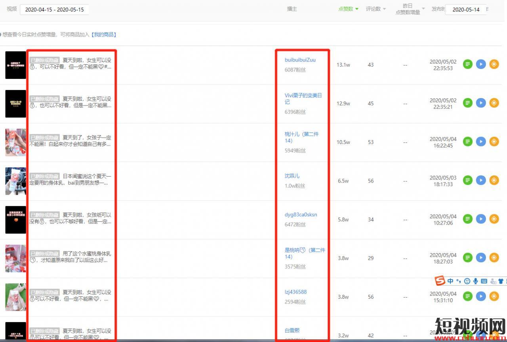Click the 2020-05-14 publish date field
This screenshot has width=507, height=342.
pyautogui.click(x=466, y=10)
